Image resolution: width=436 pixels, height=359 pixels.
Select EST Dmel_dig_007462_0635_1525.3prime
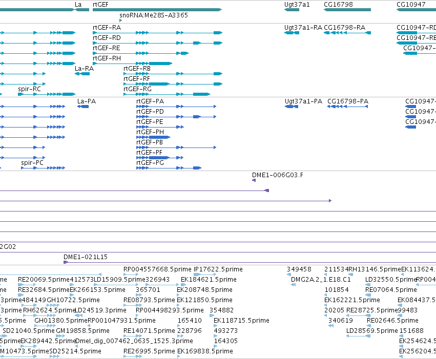[134, 341]
